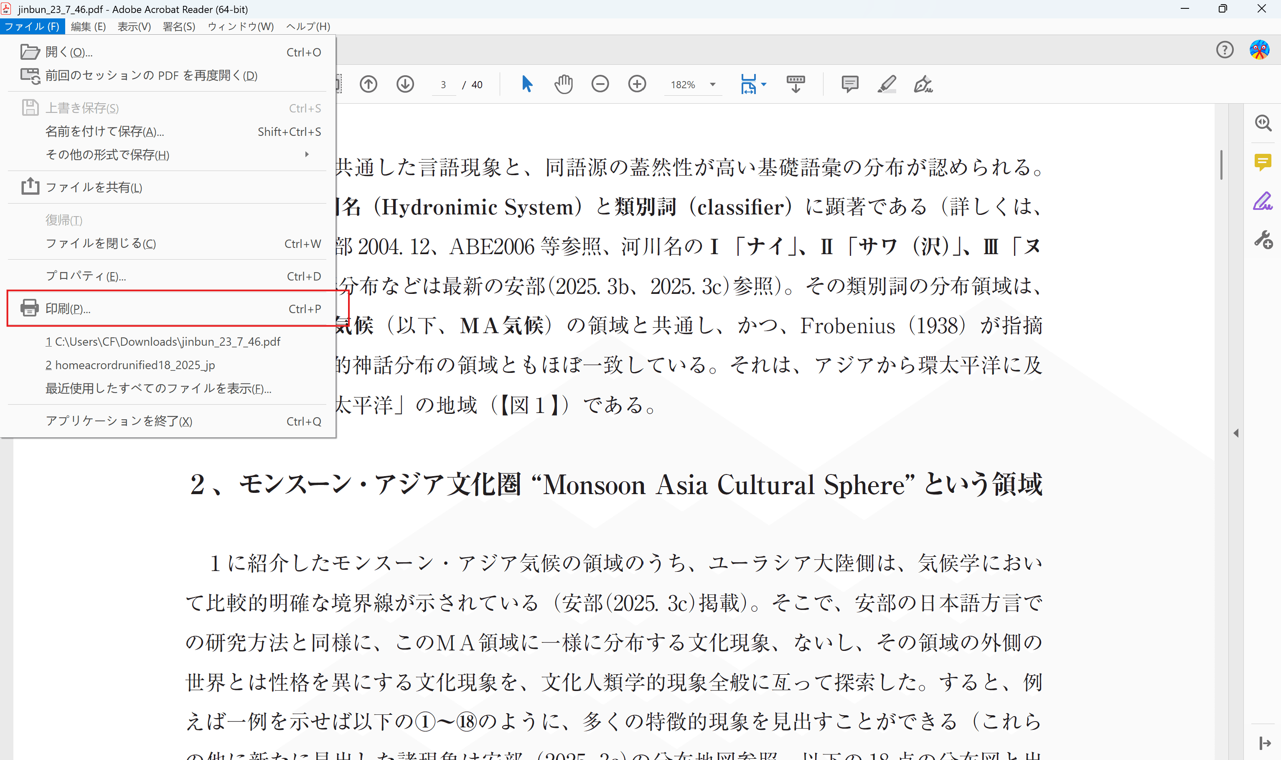The height and width of the screenshot is (760, 1281).
Task: Open the Highlighter annotation tool
Action: pos(887,84)
